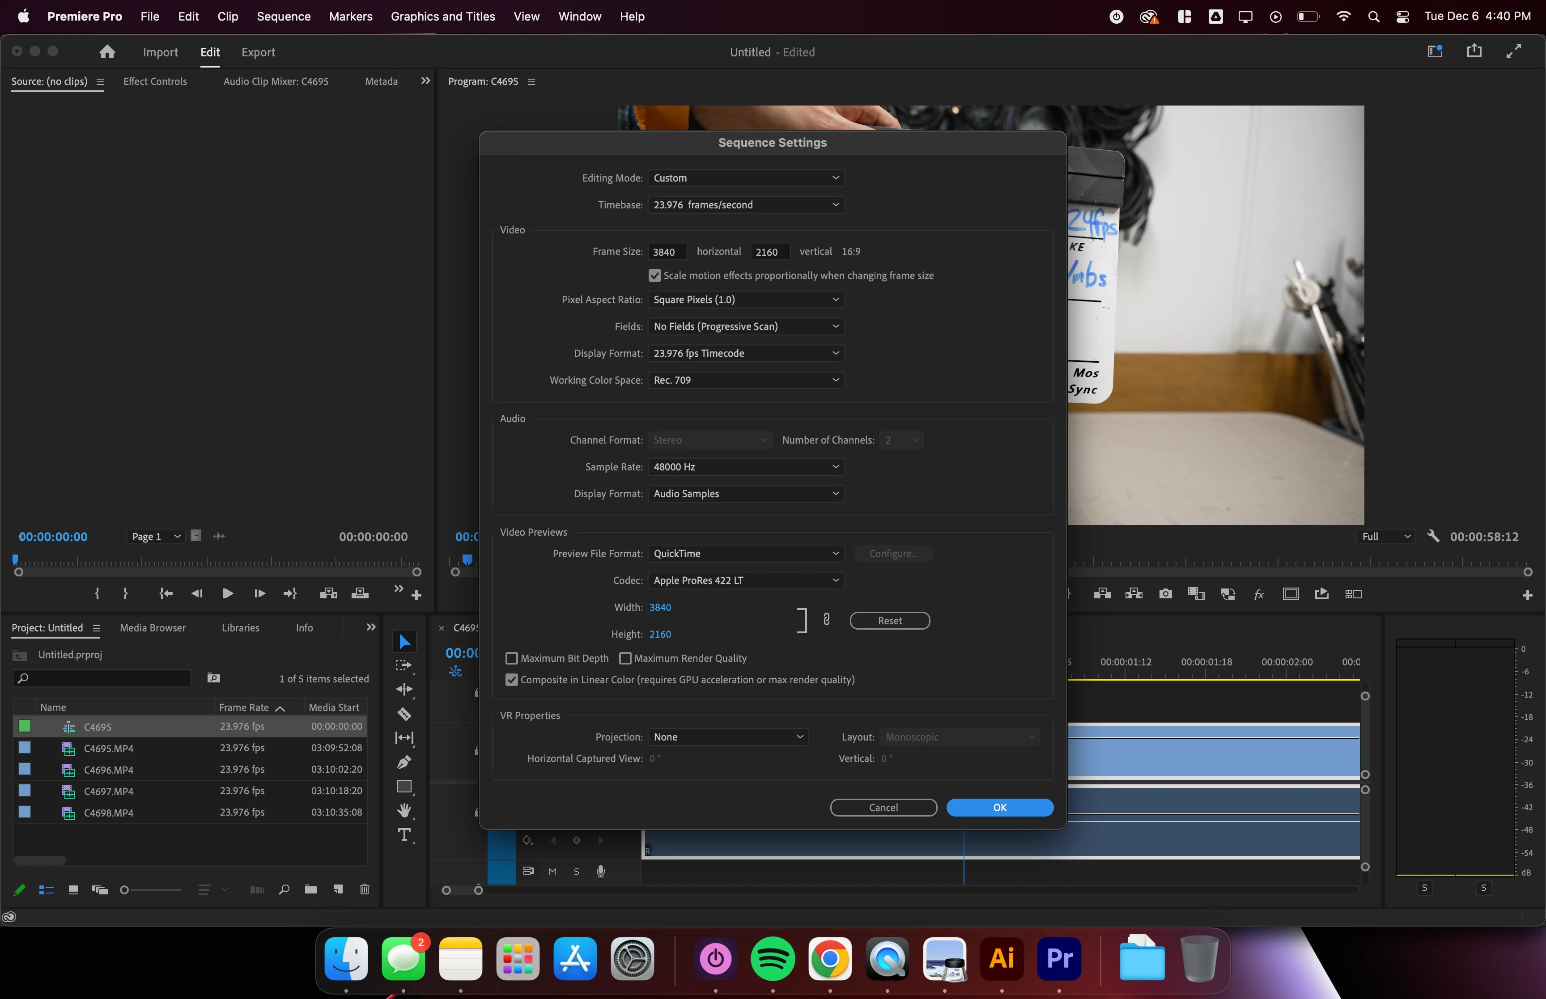Open the Codec dropdown

[x=745, y=580]
